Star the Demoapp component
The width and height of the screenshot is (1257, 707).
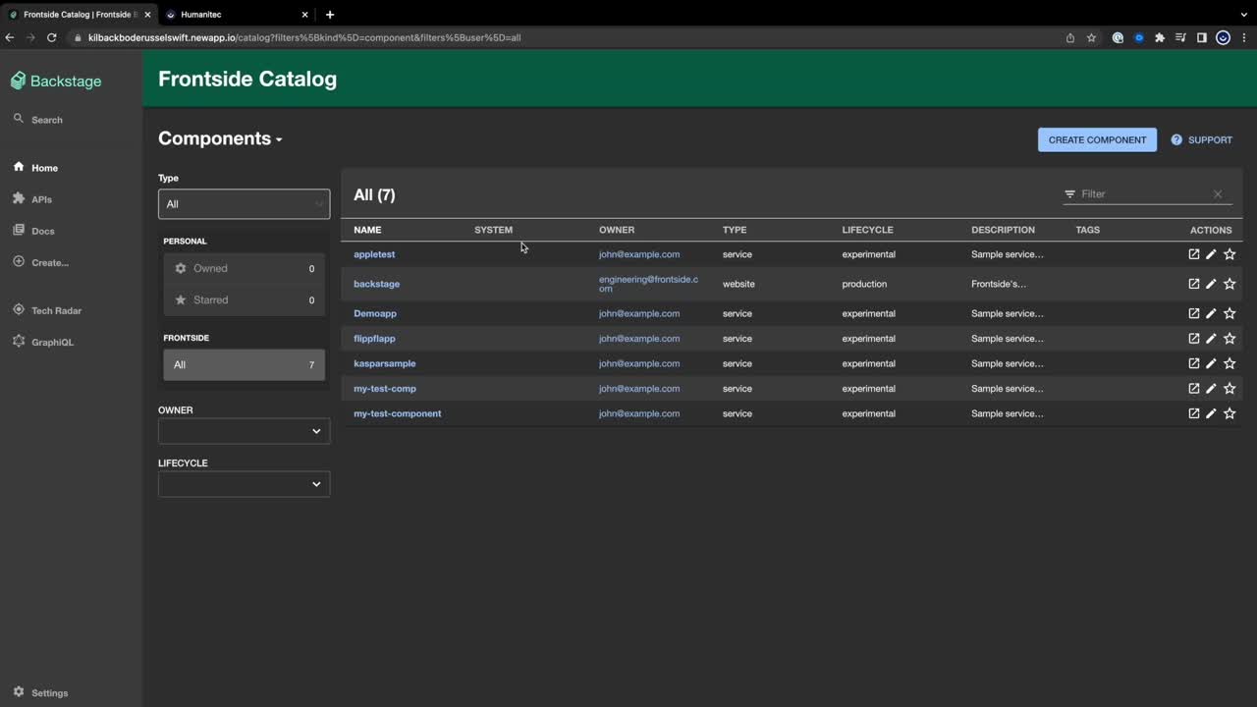pyautogui.click(x=1229, y=313)
